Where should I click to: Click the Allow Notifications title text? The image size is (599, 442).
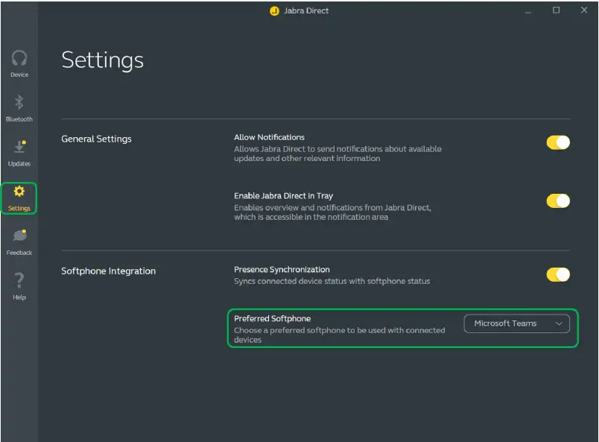click(x=269, y=137)
